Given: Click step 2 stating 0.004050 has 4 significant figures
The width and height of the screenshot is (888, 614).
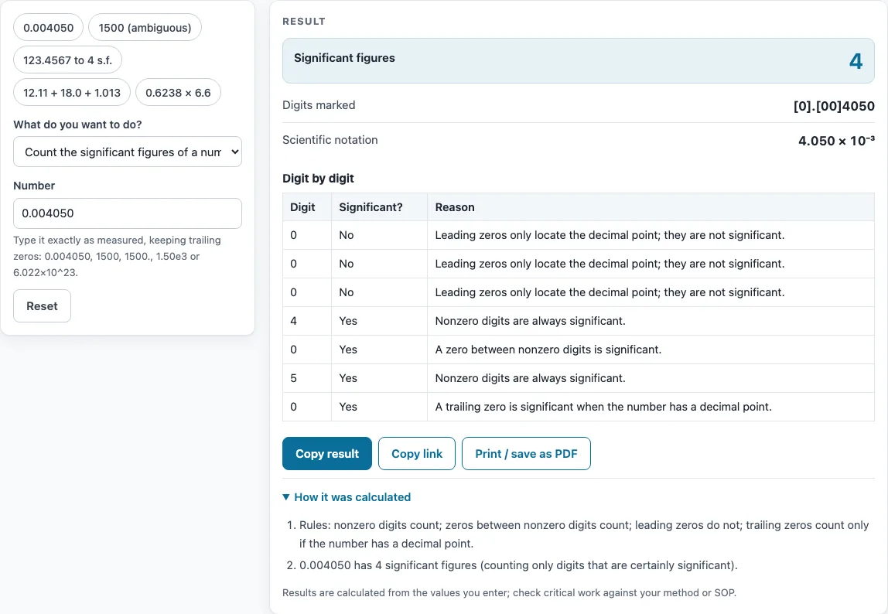Looking at the screenshot, I should click(x=518, y=565).
